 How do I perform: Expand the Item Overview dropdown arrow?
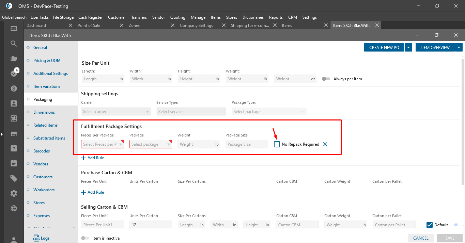pos(459,48)
